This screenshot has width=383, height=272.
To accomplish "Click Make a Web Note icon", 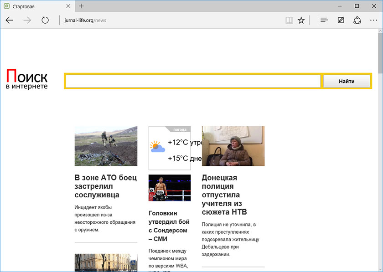I will click(x=341, y=20).
